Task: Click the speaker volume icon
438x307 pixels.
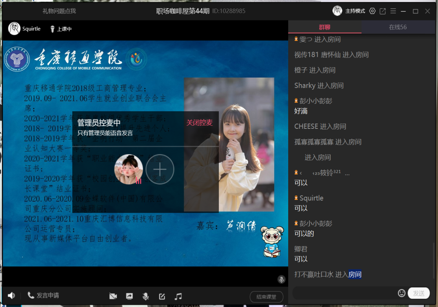Action: (11, 296)
